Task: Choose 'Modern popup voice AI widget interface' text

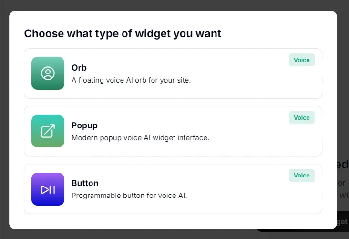Action: pyautogui.click(x=141, y=138)
